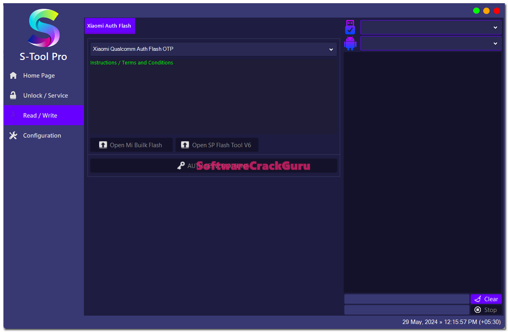Screen dimensions: 508x332
Task: Go to Unlock / Service section
Action: tap(44, 96)
